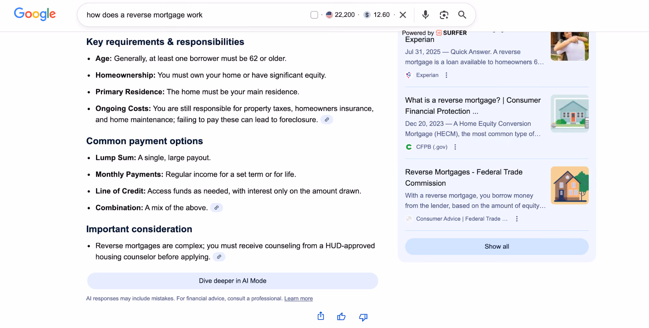Open the Learn more link

tap(298, 298)
